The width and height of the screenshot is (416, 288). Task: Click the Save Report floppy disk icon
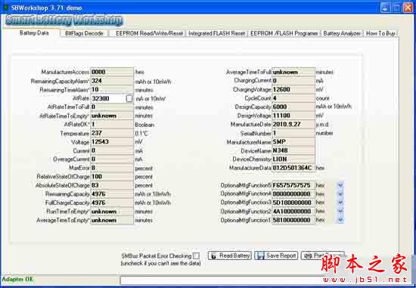click(x=260, y=256)
